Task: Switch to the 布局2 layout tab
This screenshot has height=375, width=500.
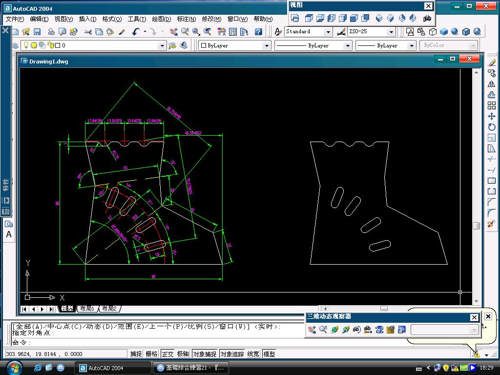Action: (109, 309)
